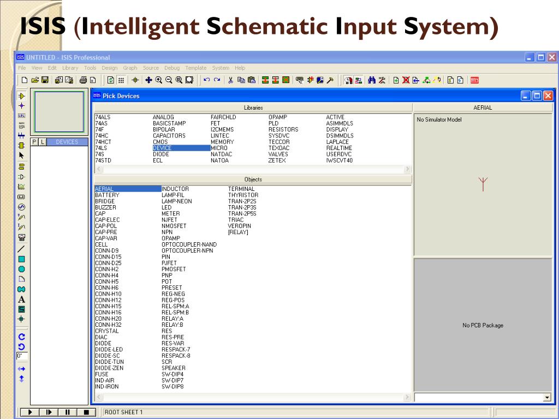This screenshot has height=419, width=559.
Task: Cut selection with scissors icon
Action: point(231,80)
